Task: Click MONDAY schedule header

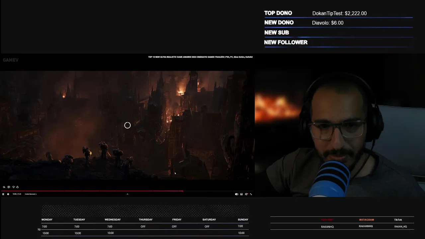Action: [47, 219]
